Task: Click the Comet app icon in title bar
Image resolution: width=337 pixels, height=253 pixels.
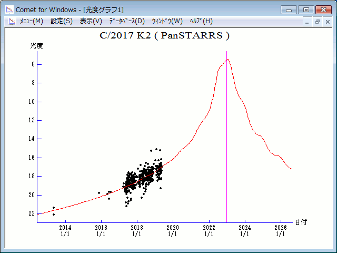Action: (9, 9)
